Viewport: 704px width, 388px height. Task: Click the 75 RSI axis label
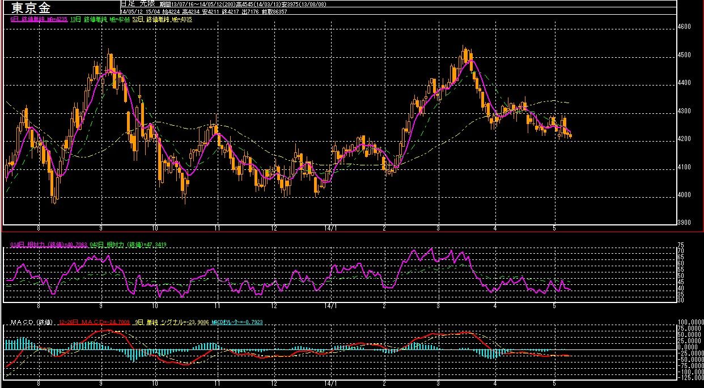point(682,244)
